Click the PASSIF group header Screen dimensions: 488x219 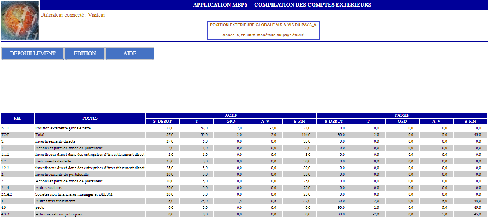click(x=402, y=115)
